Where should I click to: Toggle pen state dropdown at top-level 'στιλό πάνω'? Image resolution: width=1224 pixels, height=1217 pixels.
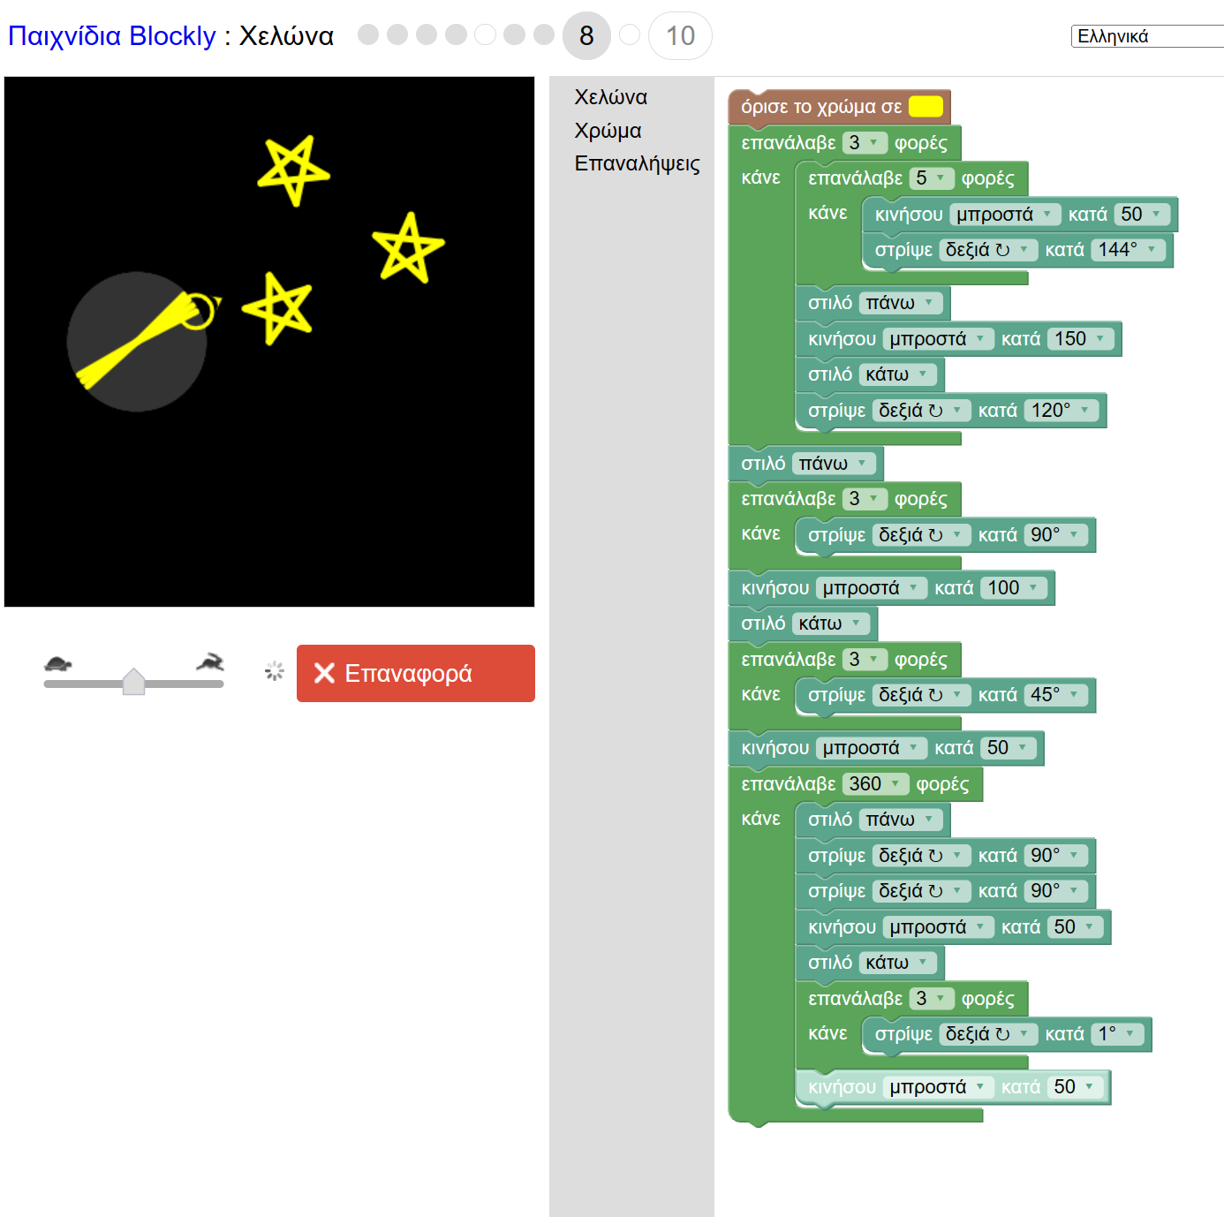point(834,464)
